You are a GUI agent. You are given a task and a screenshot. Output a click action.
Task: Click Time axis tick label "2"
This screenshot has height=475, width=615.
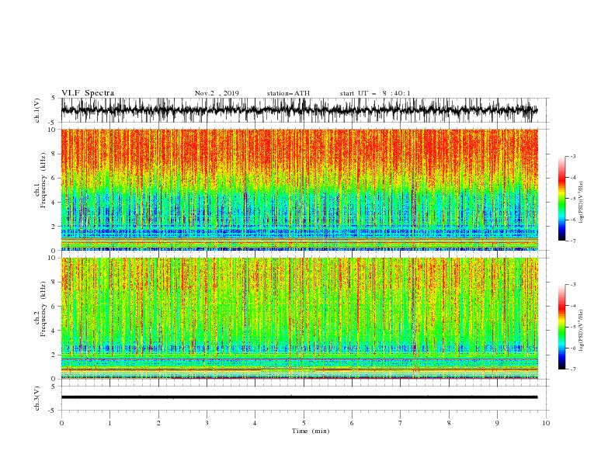[x=158, y=423]
